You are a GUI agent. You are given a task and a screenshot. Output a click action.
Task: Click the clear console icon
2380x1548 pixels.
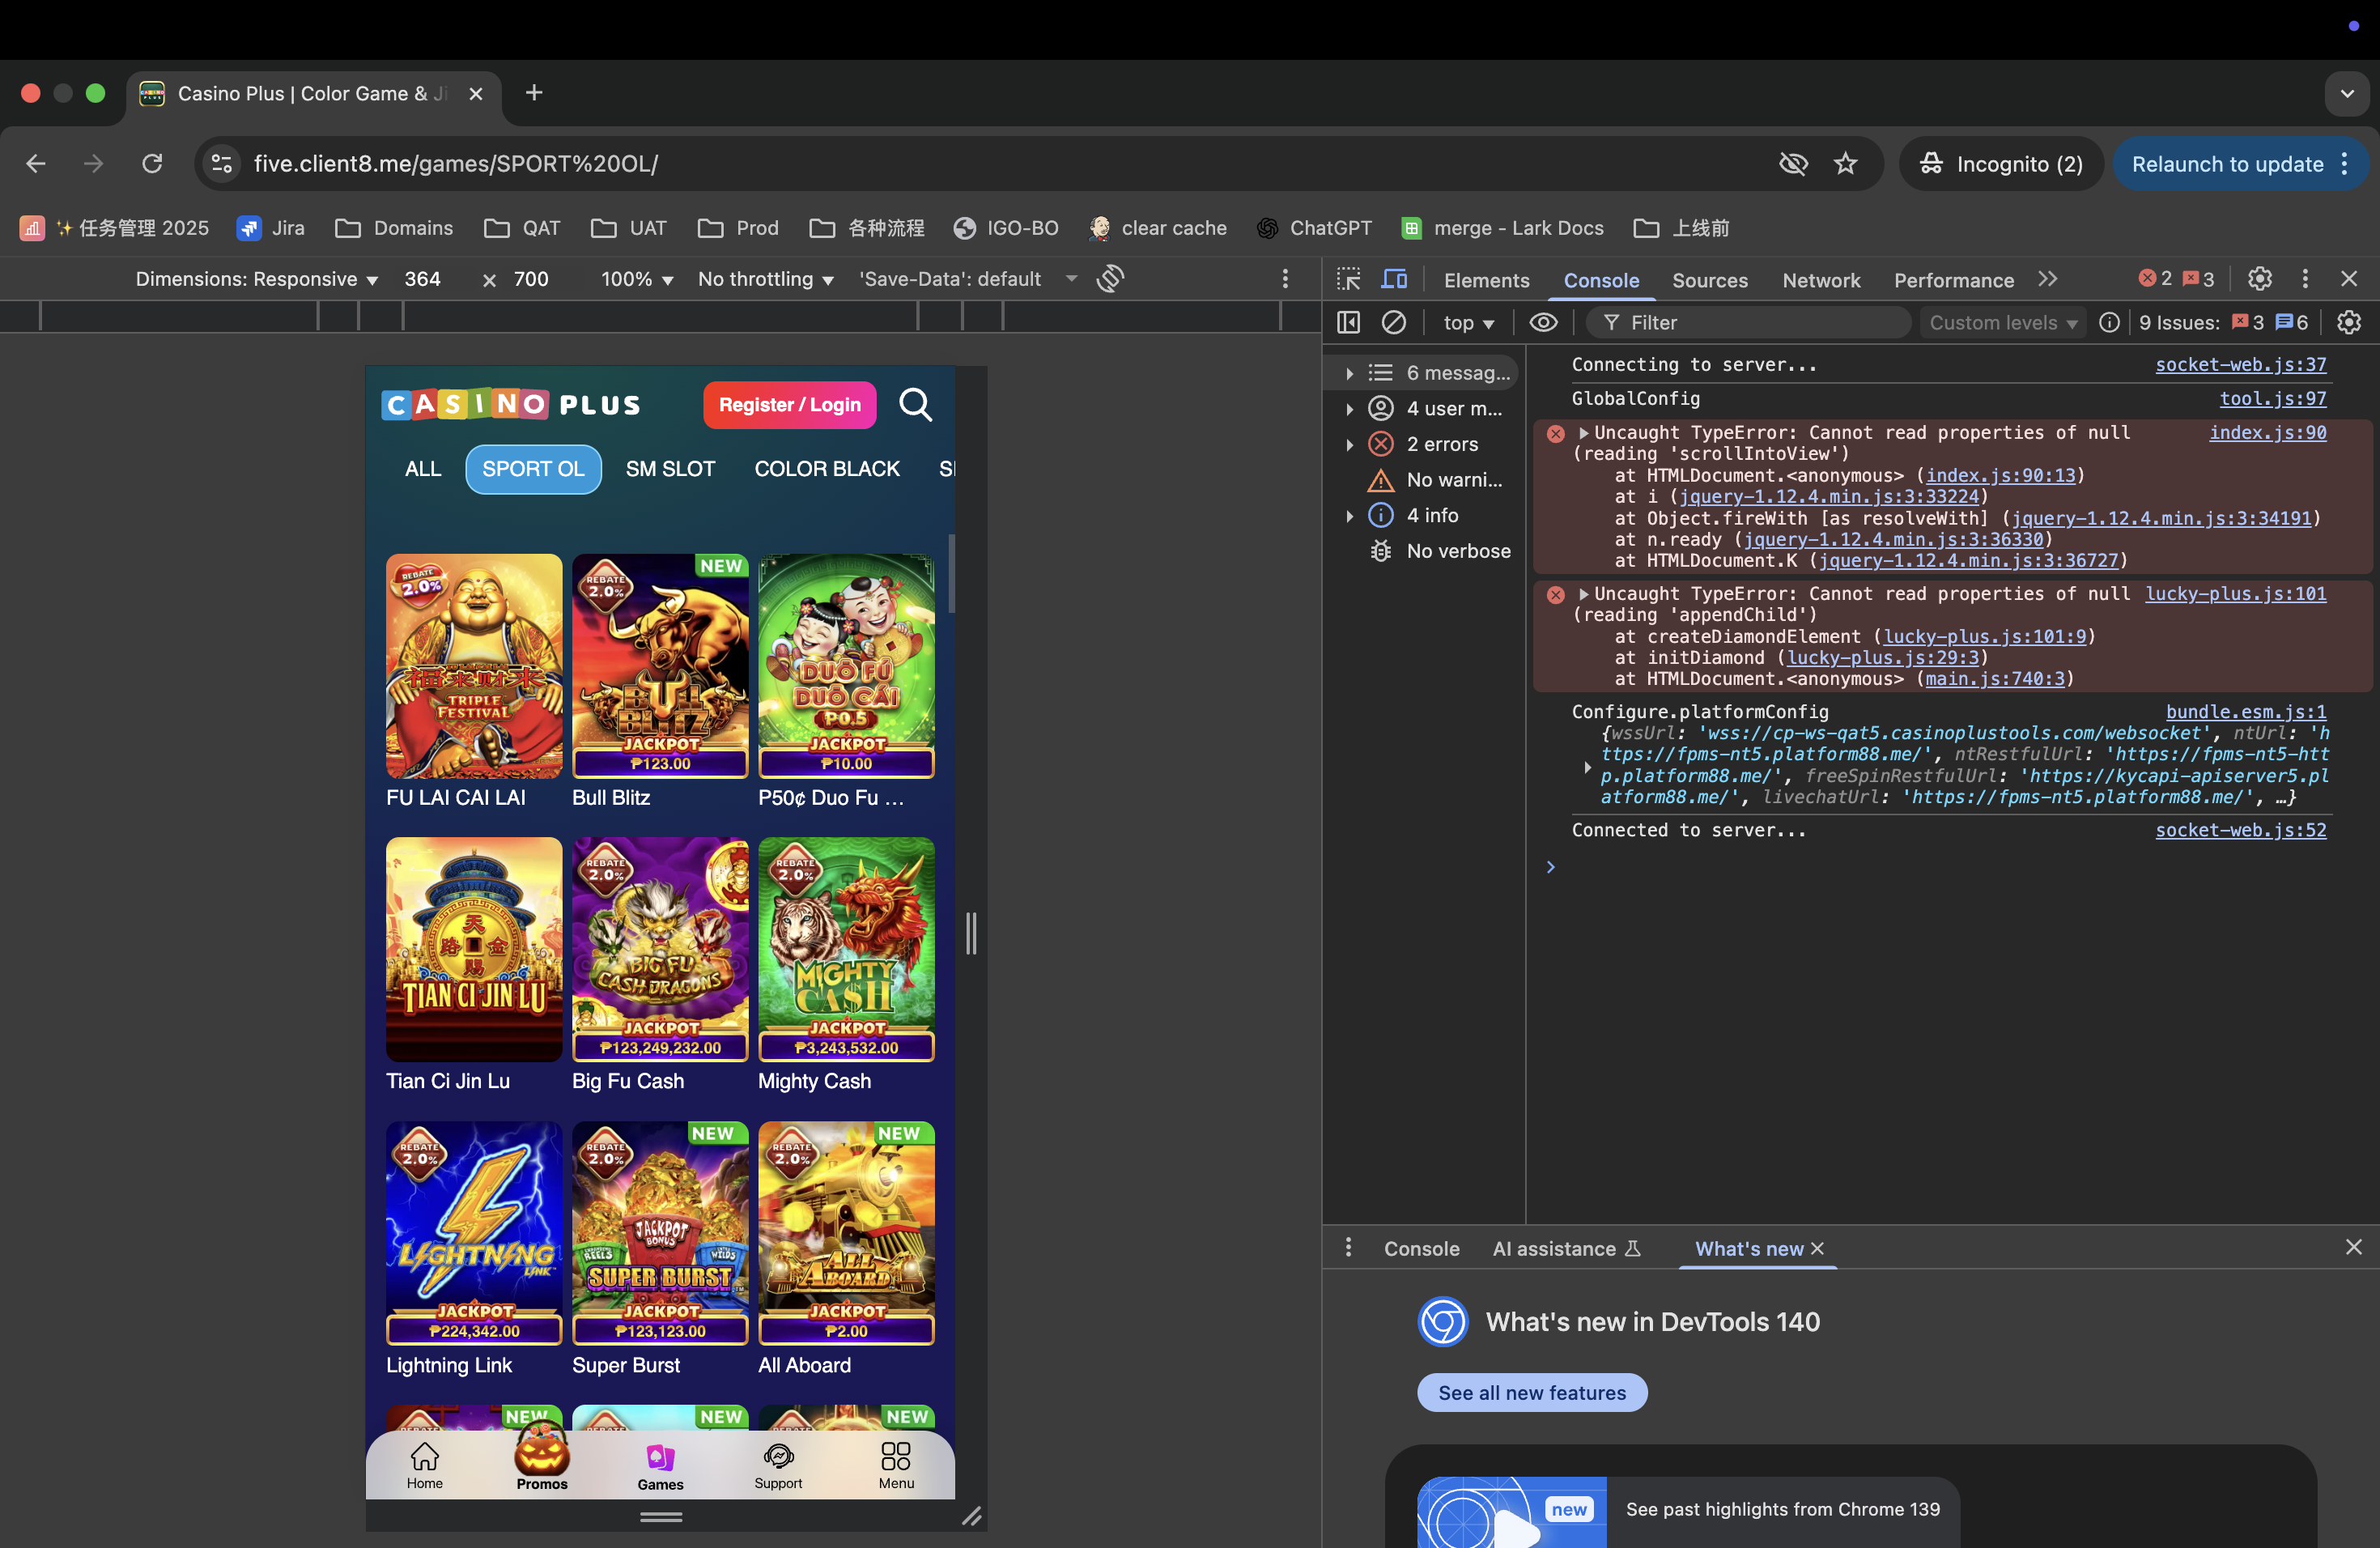point(1393,322)
